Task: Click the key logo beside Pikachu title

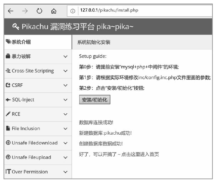Action: click(16, 26)
